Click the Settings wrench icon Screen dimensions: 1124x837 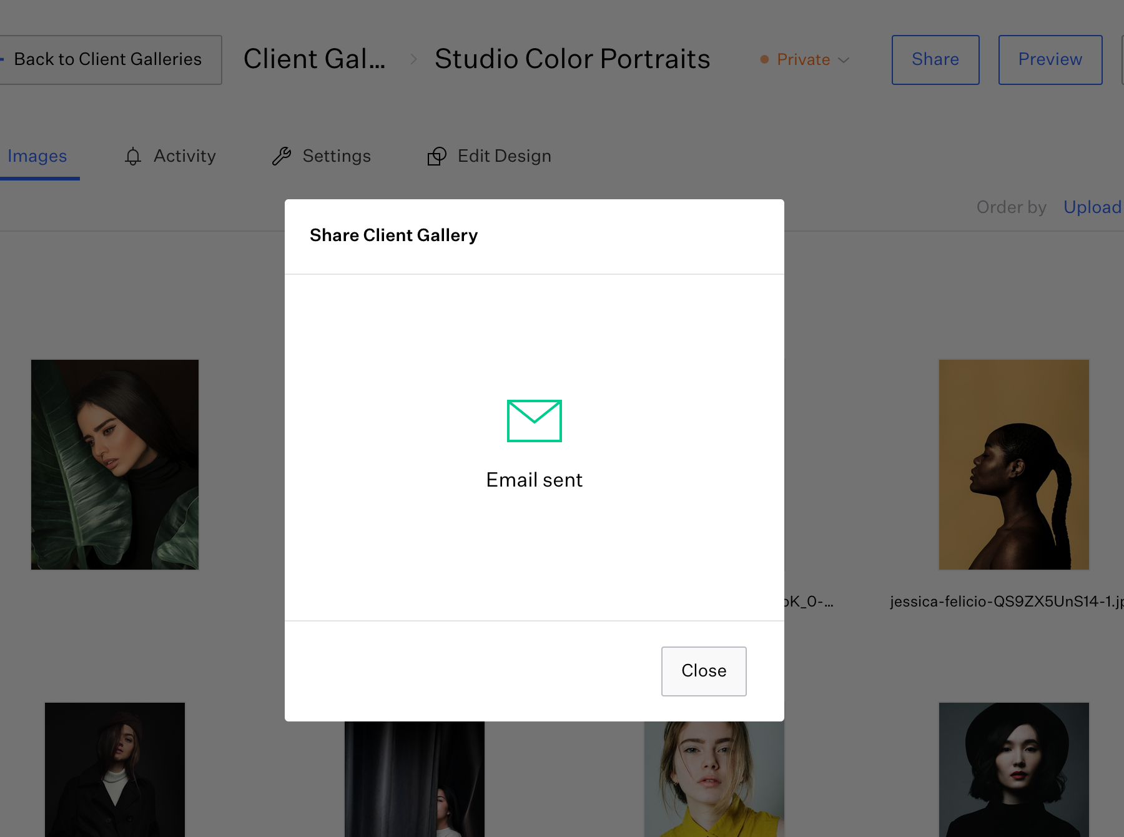(282, 156)
